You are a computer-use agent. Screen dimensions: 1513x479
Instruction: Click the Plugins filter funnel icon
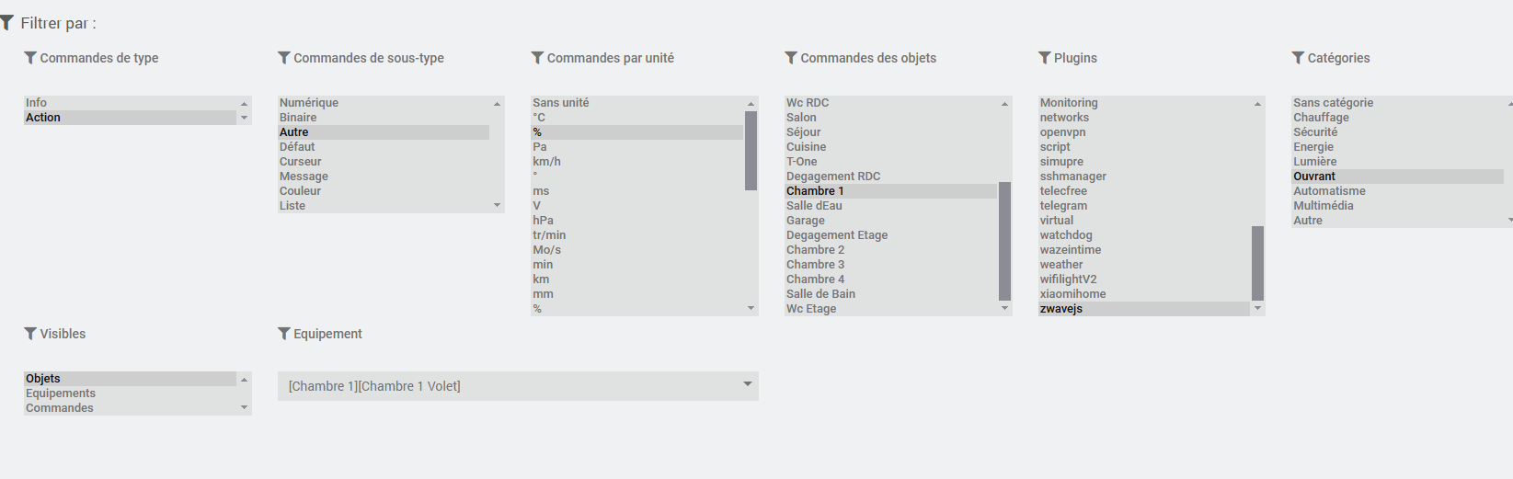(x=1045, y=58)
